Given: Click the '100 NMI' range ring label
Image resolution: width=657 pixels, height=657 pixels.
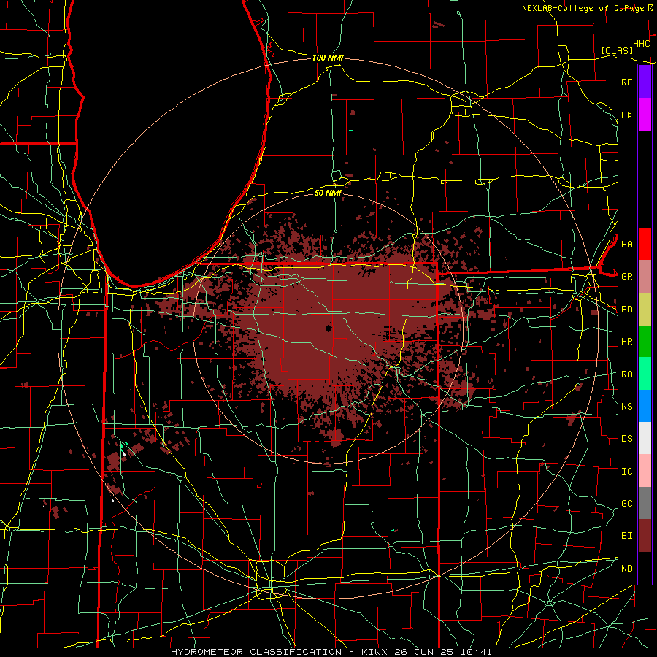Looking at the screenshot, I should tap(328, 58).
